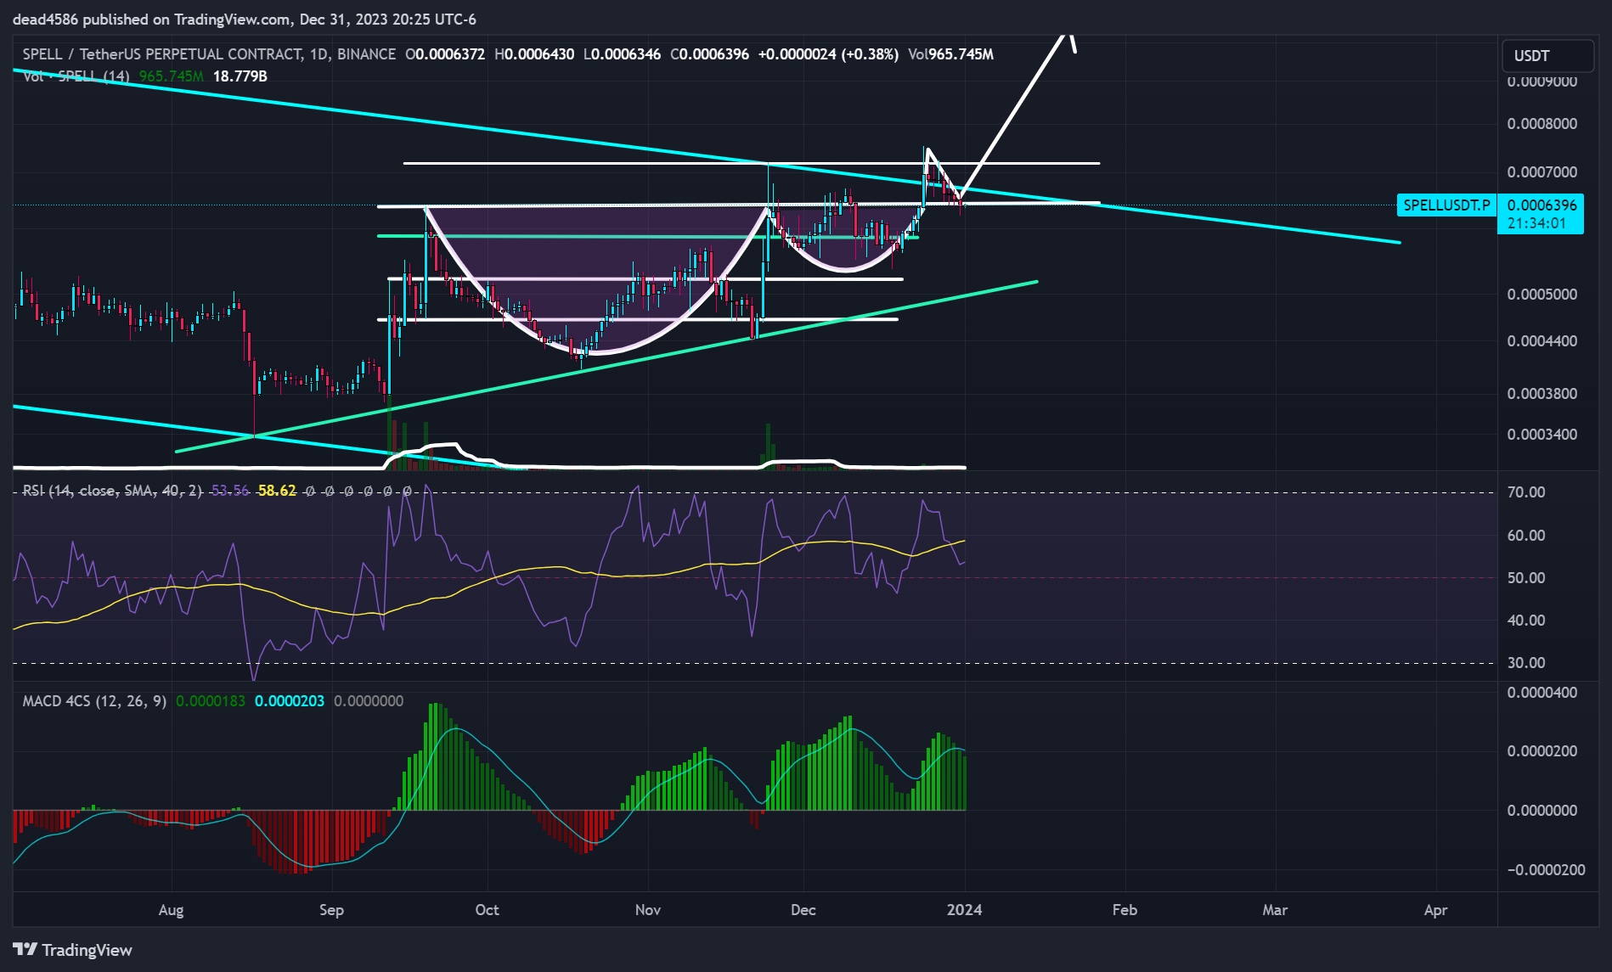Screen dimensions: 1612x972
Task: Click the 40.00 RSI axis label
Action: point(1526,621)
